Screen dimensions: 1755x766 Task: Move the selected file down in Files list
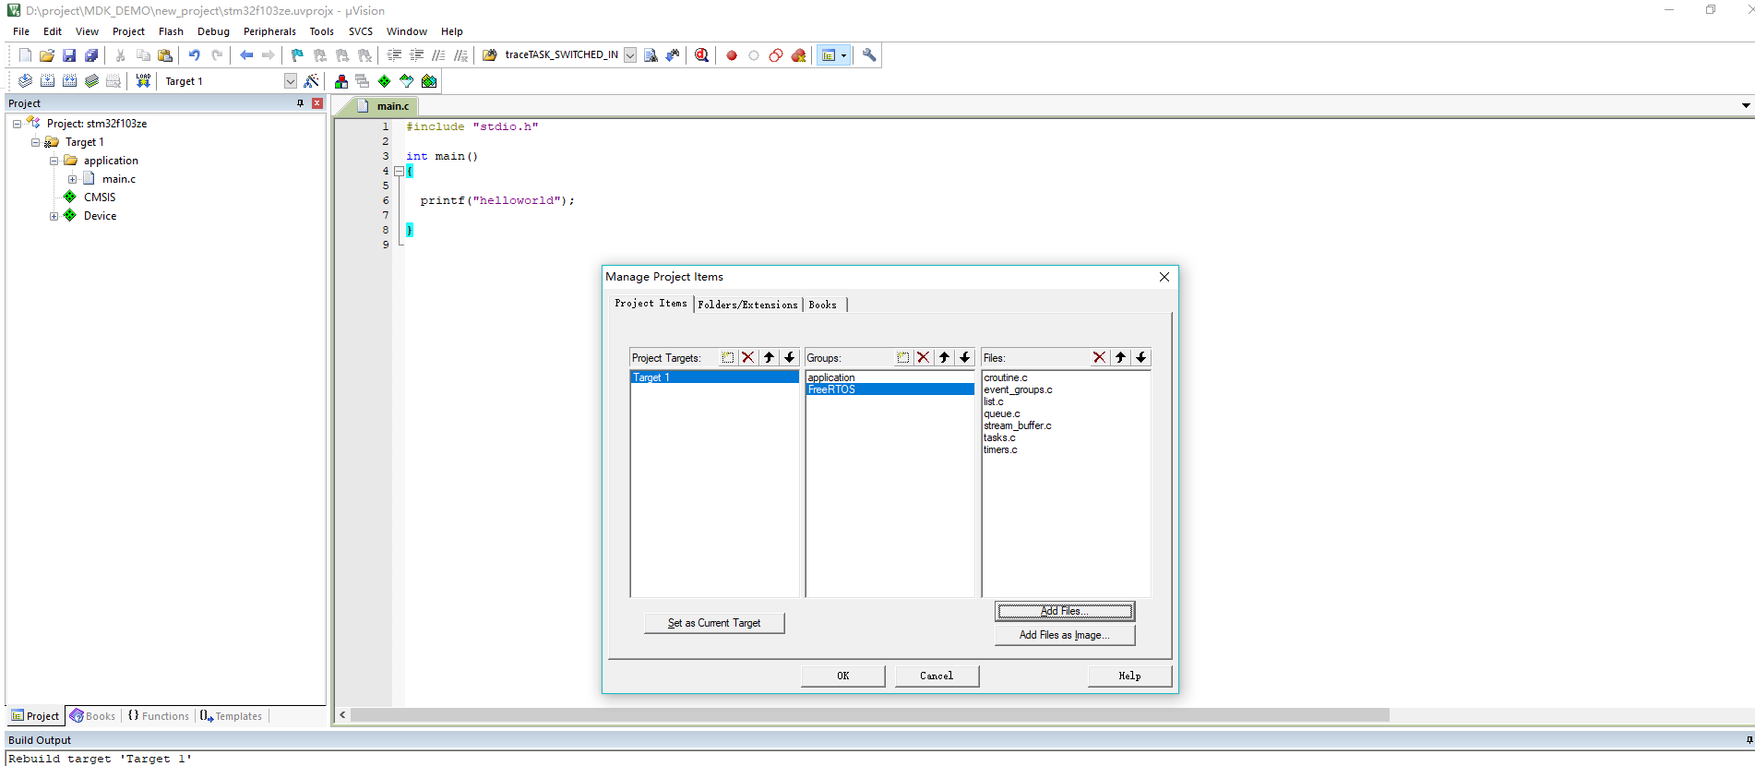click(1140, 357)
